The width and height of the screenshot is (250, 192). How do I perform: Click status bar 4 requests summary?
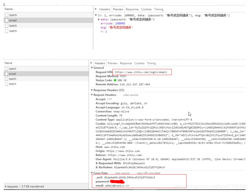(24, 187)
